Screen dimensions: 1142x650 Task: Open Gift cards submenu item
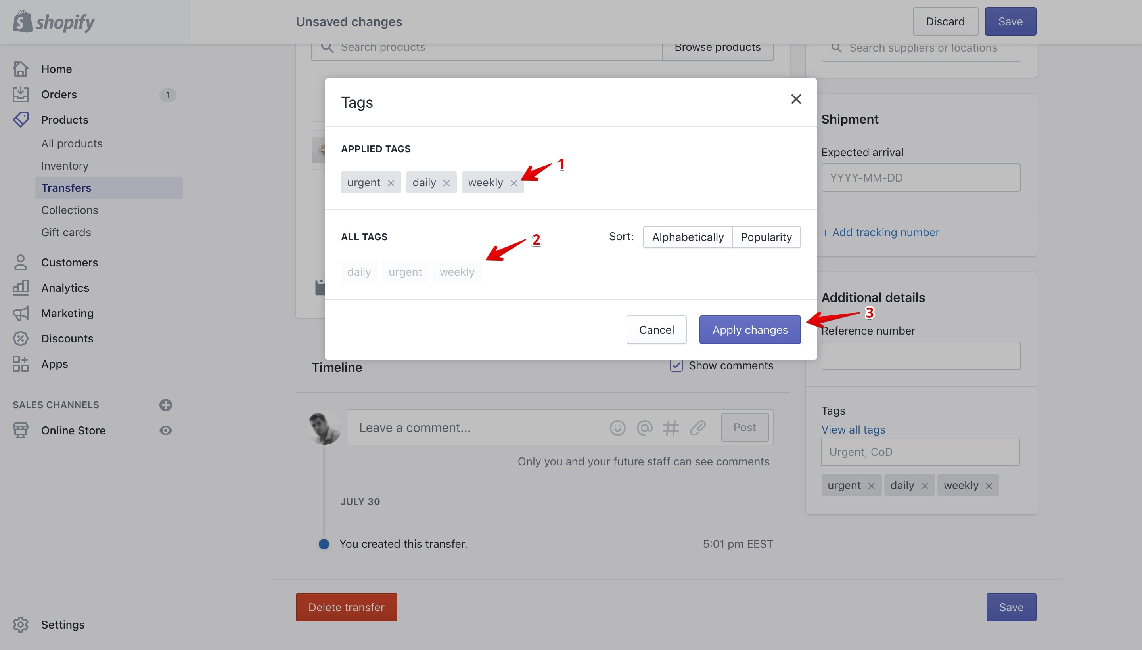point(66,232)
